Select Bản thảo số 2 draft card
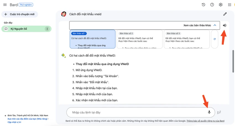The width and height of the screenshot is (235, 126). click(x=140, y=39)
